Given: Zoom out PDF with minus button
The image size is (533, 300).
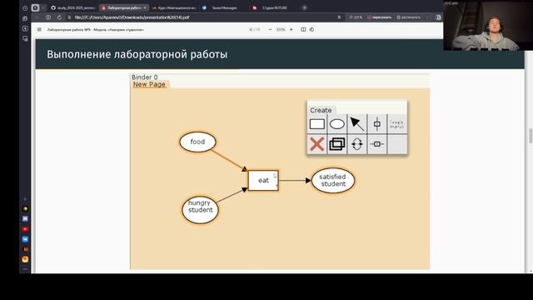Looking at the screenshot, I should click(270, 30).
